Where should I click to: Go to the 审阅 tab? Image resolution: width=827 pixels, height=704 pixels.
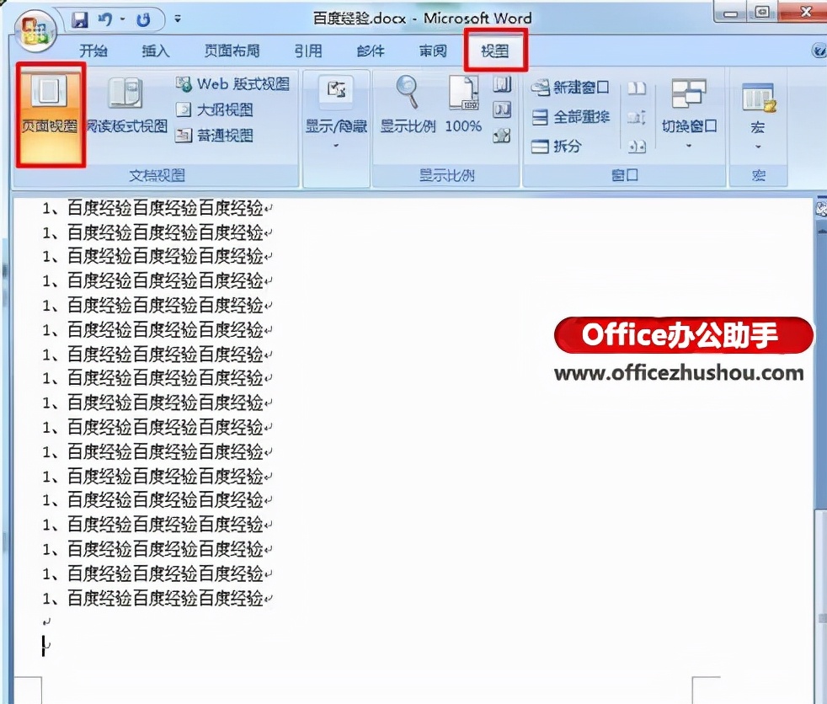click(433, 51)
